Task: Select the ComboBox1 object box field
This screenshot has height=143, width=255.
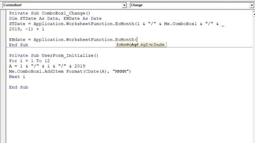Action: (x=65, y=5)
